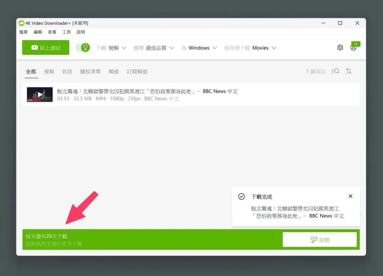Open the Movies save folder dropdown
This screenshot has height=276, width=383.
[x=250, y=48]
